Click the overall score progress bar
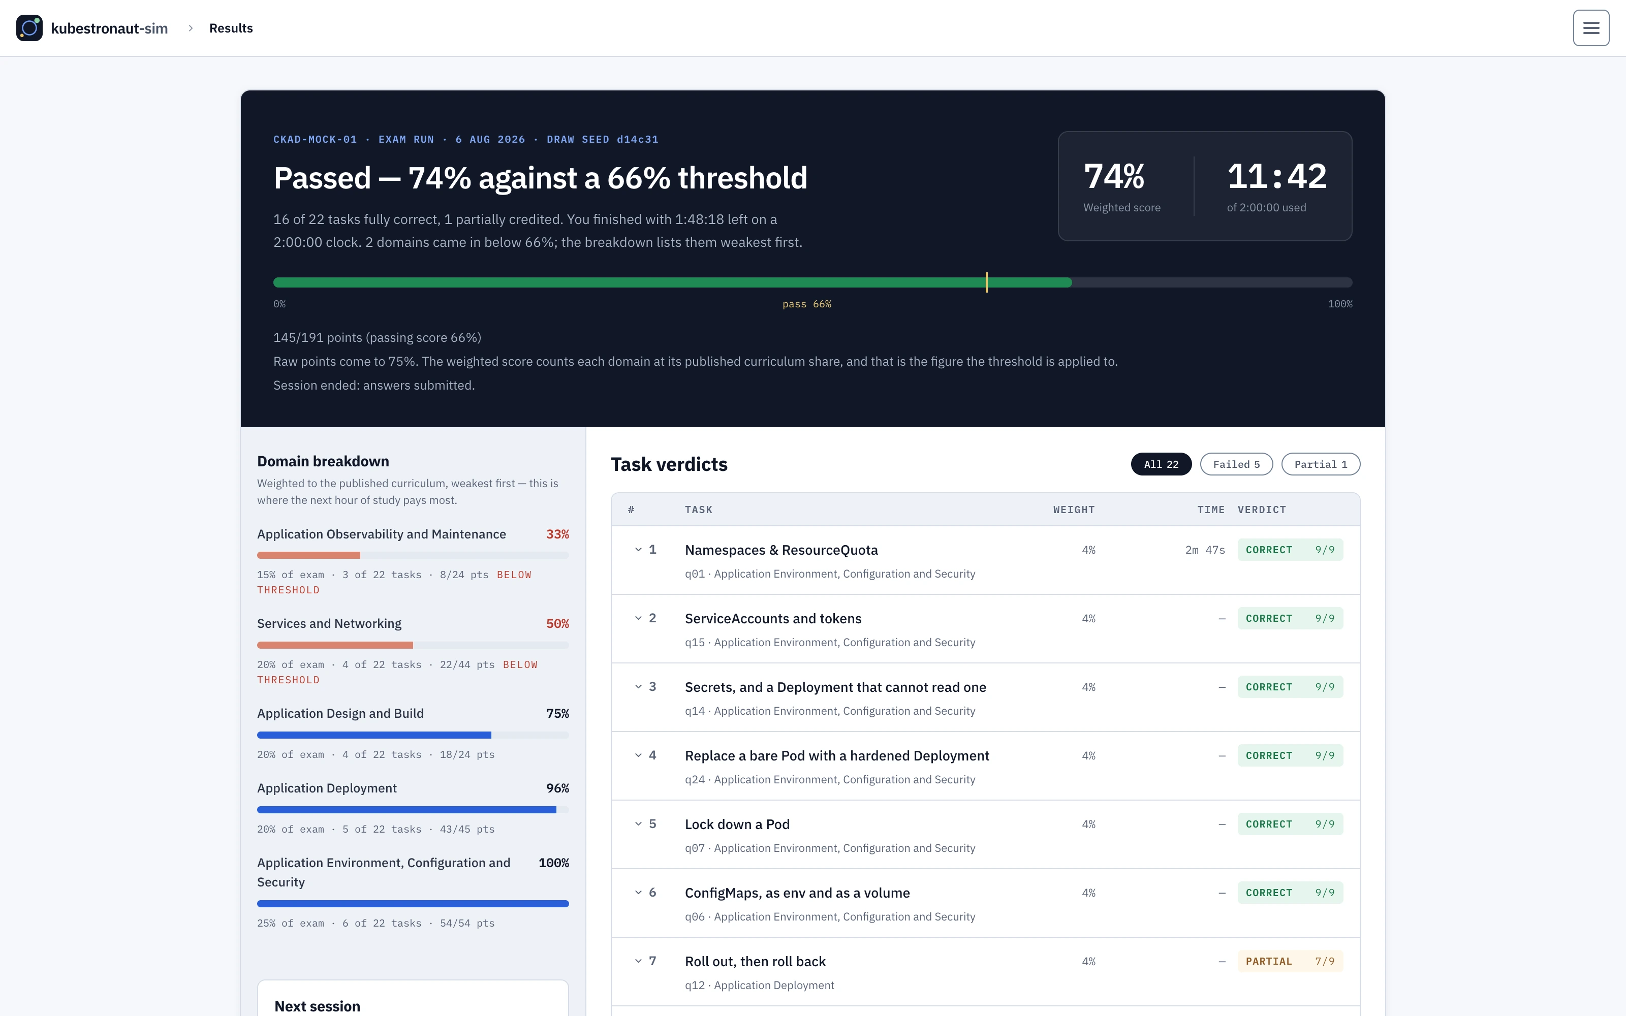 (812, 282)
